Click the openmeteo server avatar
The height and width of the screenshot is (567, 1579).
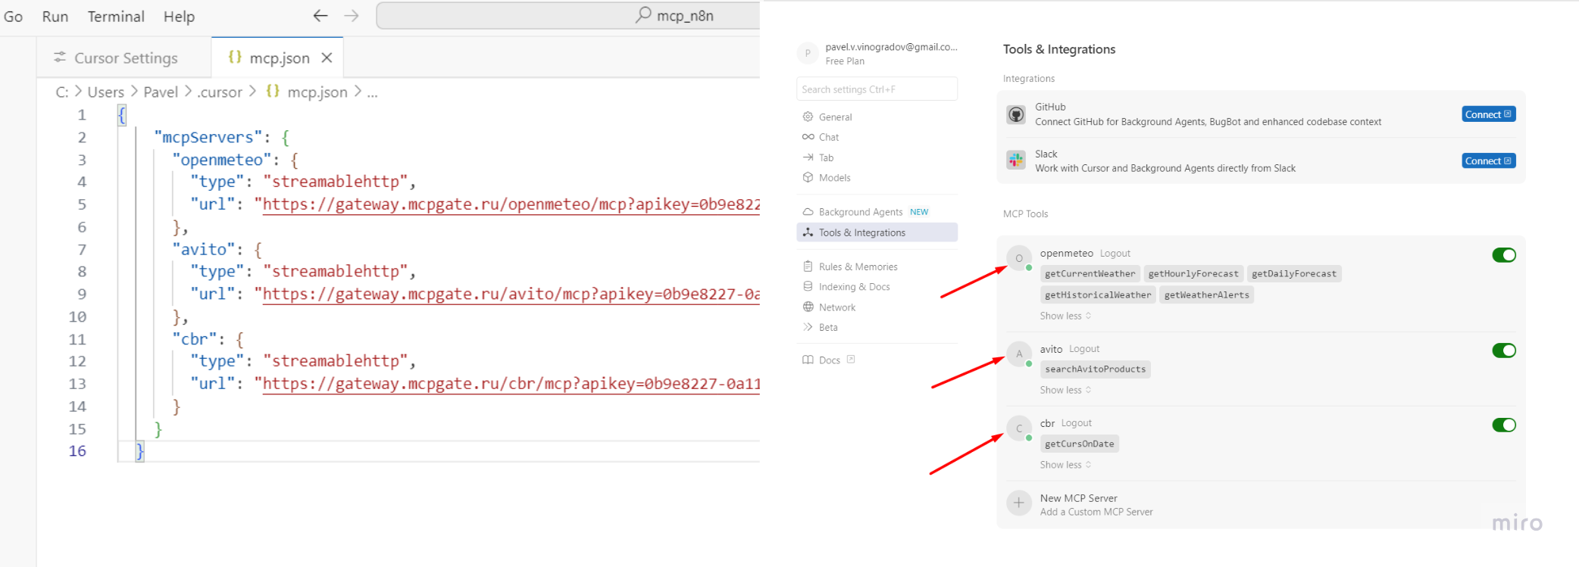tap(1019, 258)
